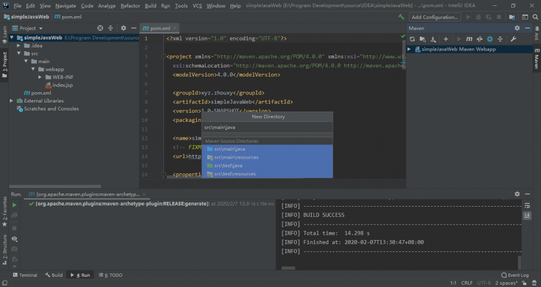Toggle Skip Tests mode in Maven toolbar
The height and width of the screenshot is (287, 541).
pos(479,39)
